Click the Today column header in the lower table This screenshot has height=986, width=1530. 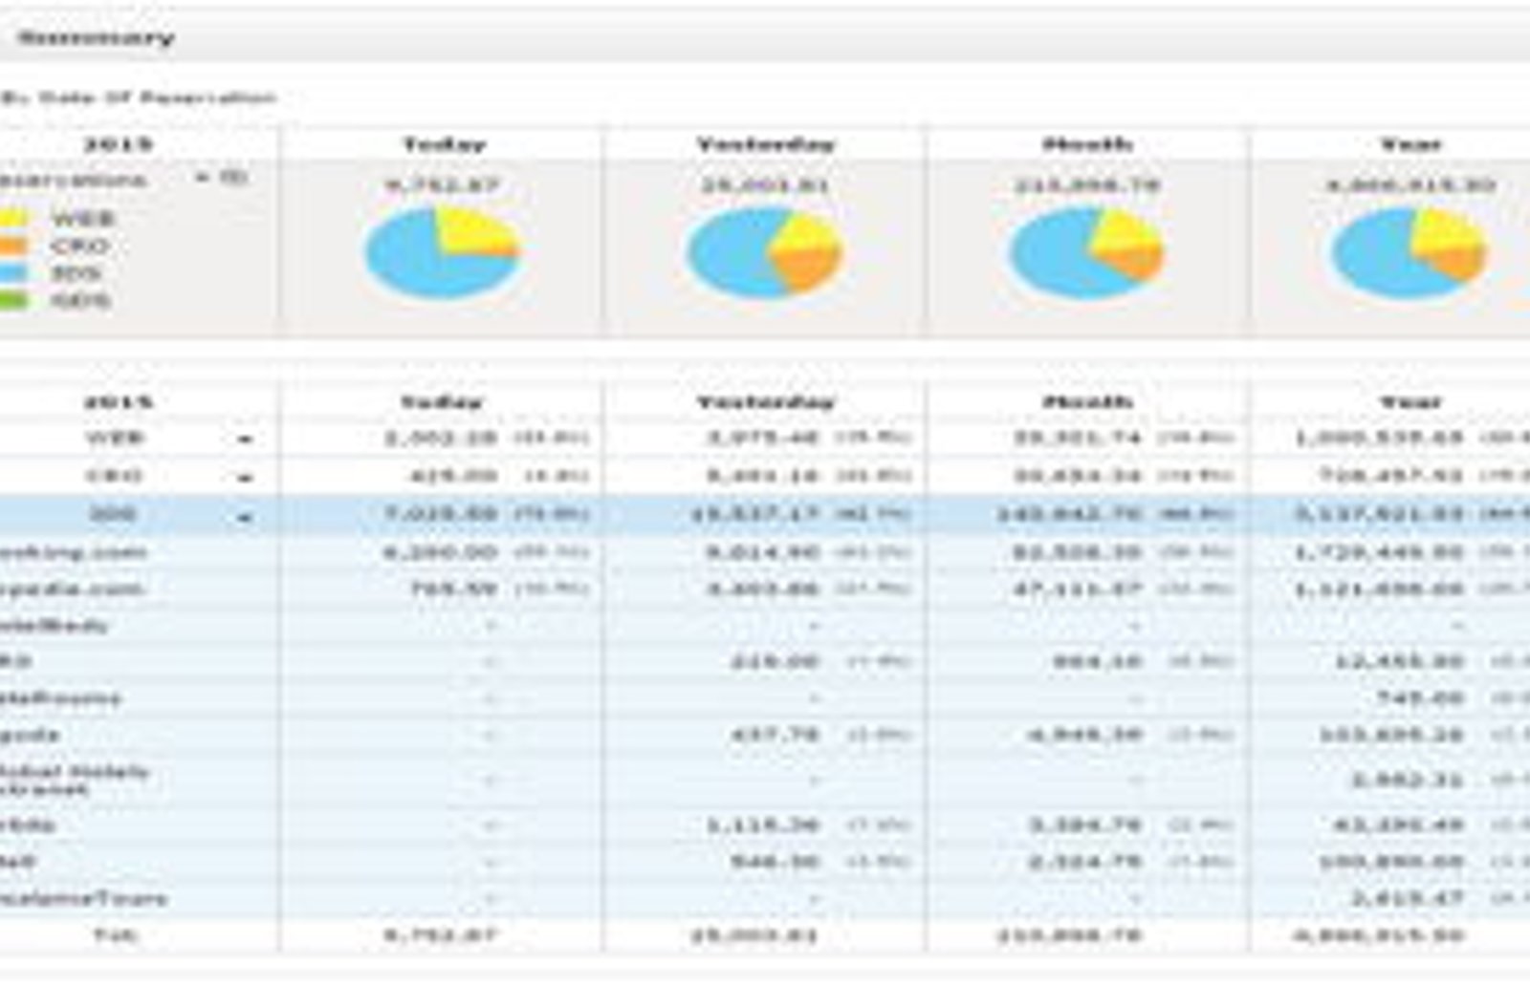443,402
